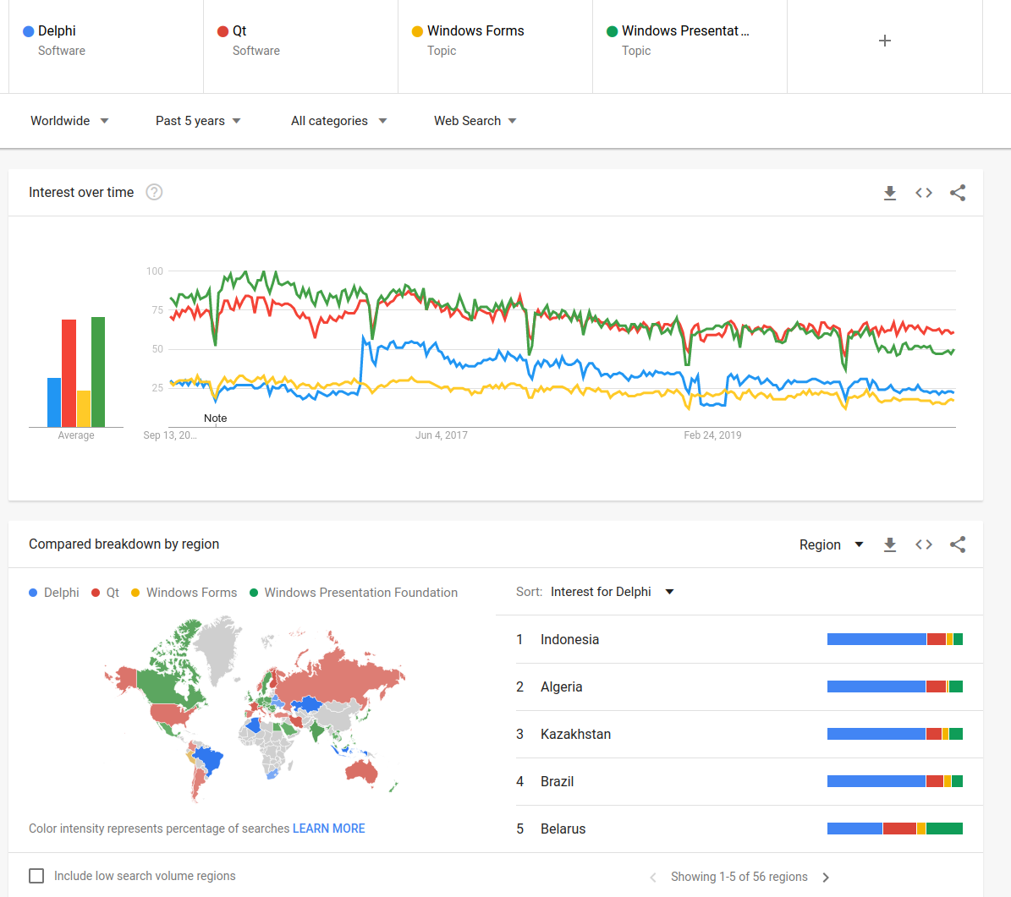Open help for Interest over time
Image resolution: width=1011 pixels, height=897 pixels.
coord(154,192)
